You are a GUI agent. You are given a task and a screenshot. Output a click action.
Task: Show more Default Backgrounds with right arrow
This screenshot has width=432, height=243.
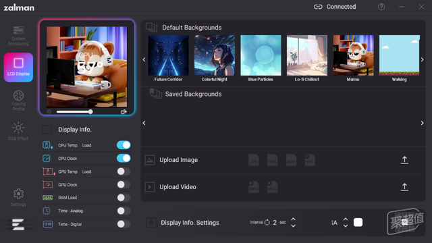[x=423, y=59]
